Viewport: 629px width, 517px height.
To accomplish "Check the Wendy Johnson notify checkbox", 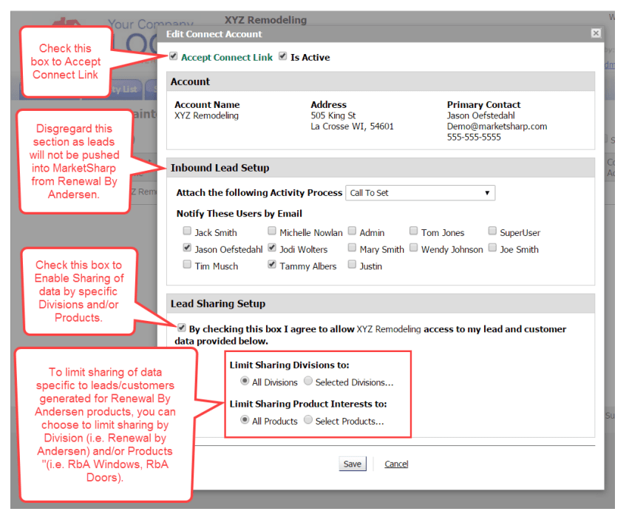I will point(414,248).
